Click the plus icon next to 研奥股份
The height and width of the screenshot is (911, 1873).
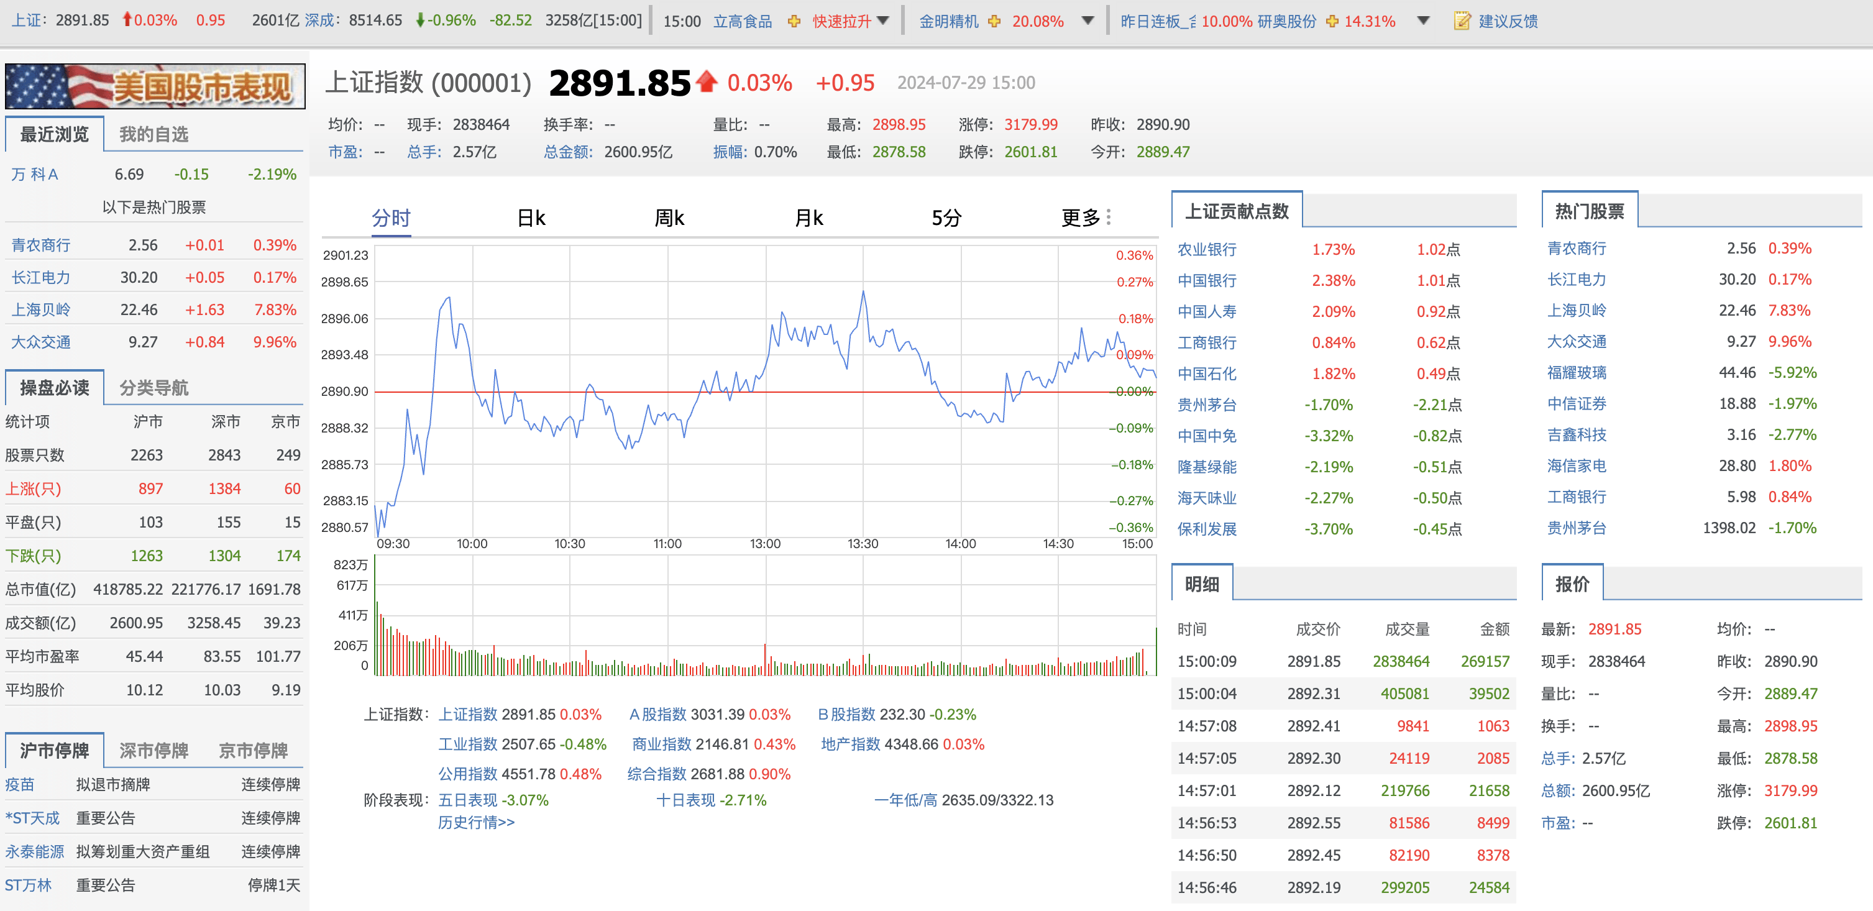(x=1330, y=21)
